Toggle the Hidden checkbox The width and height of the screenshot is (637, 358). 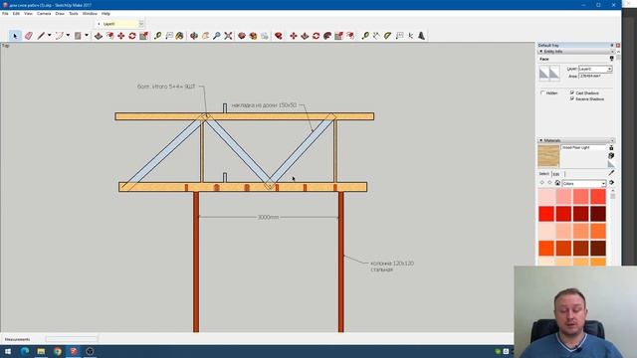point(542,92)
